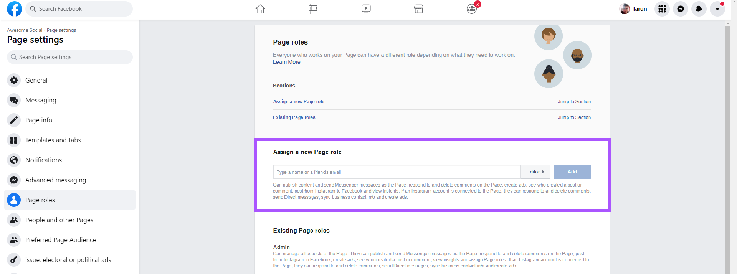Jump to Section for Existing Page roles
This screenshot has width=737, height=274.
coord(574,117)
